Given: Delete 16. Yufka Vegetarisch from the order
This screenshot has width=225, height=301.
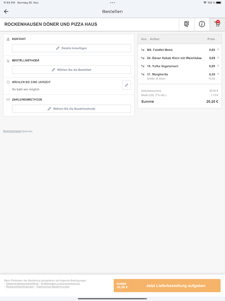Looking at the screenshot, I should (218, 66).
